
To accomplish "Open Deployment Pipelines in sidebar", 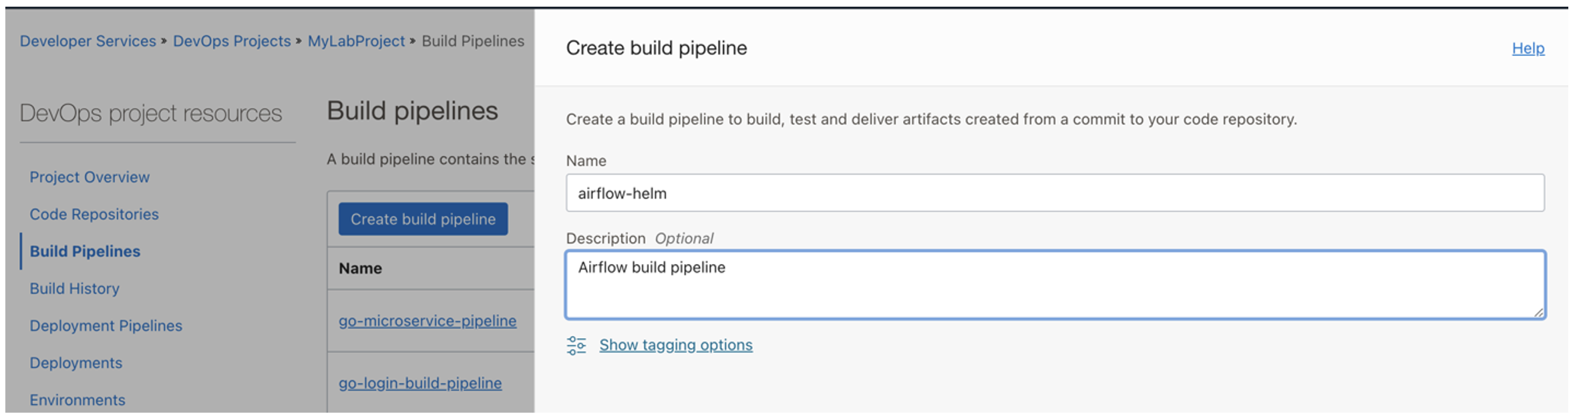I will tap(106, 326).
